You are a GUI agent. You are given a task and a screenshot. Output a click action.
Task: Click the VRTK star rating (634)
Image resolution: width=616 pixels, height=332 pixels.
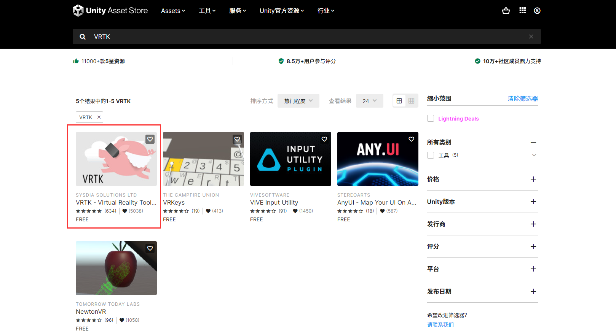pyautogui.click(x=96, y=211)
